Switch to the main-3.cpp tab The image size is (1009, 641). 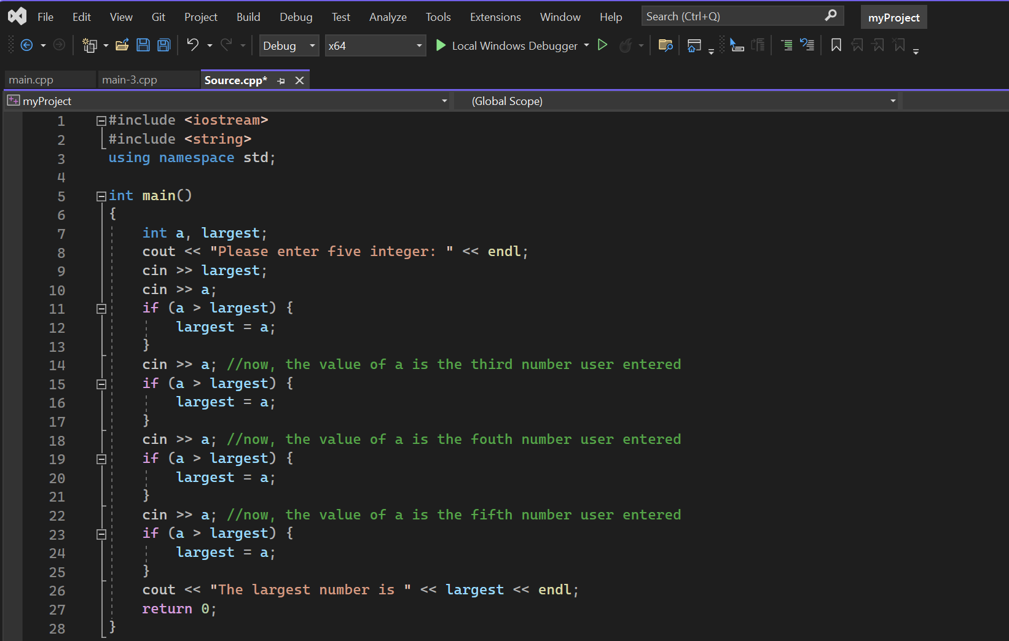click(130, 80)
